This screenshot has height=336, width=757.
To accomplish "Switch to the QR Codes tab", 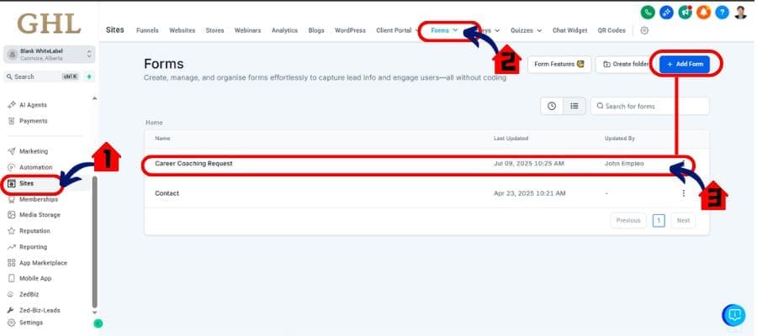I will 611,30.
